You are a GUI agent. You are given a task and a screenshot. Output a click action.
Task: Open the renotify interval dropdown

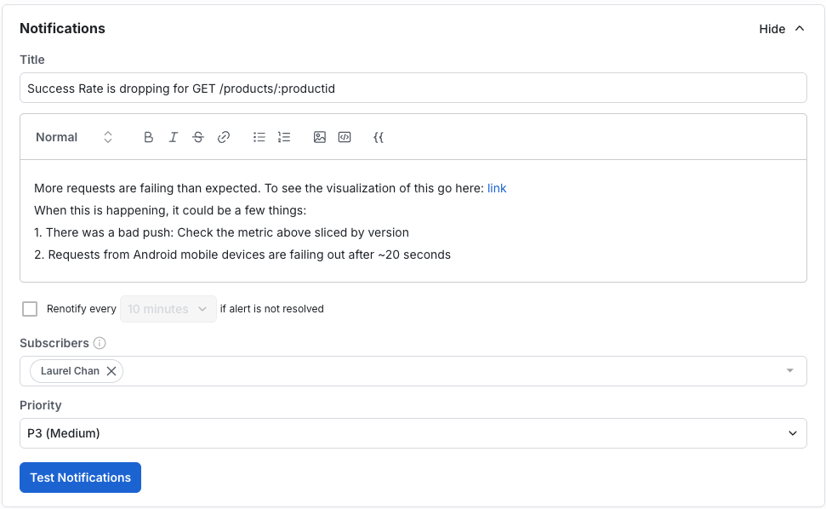(168, 308)
